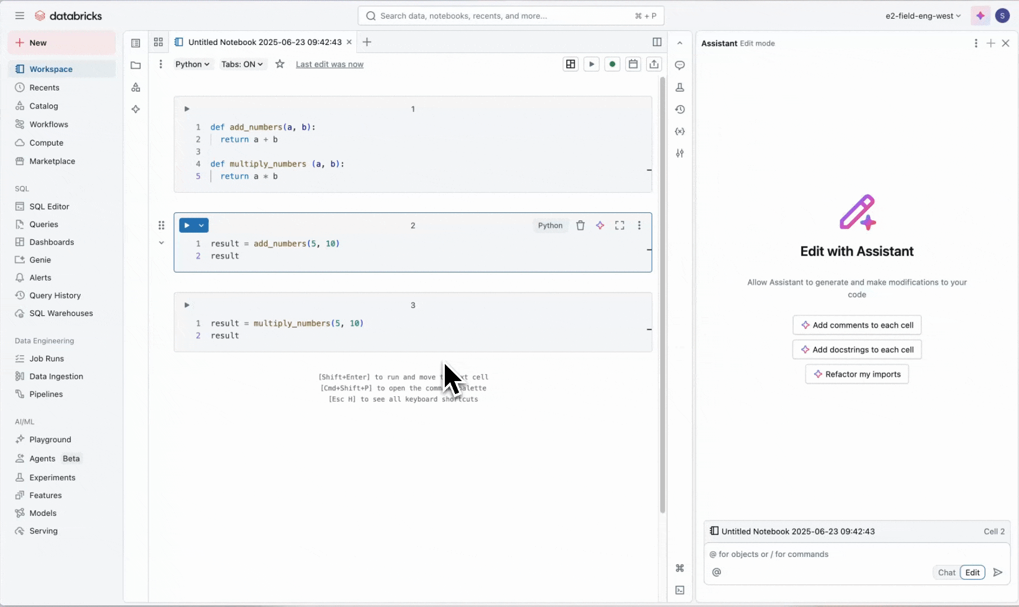The height and width of the screenshot is (607, 1019).
Task: Click the Assistant sparkle icon in cell 2
Action: [x=600, y=225]
